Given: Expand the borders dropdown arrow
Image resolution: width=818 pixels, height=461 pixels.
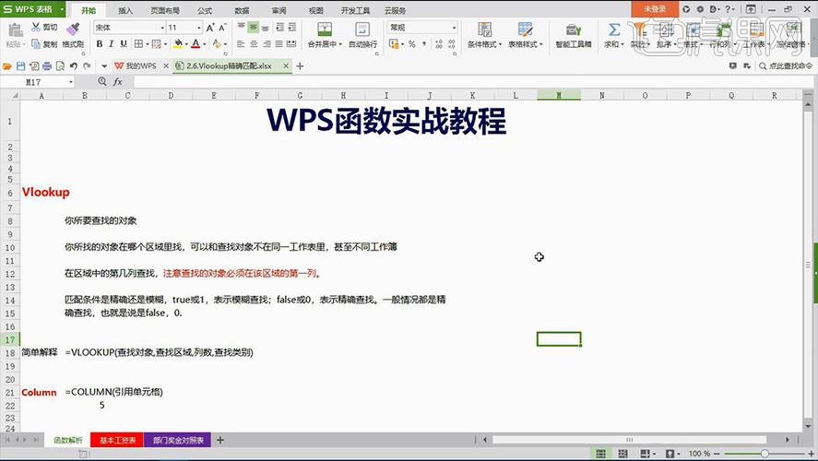Looking at the screenshot, I should pos(148,44).
